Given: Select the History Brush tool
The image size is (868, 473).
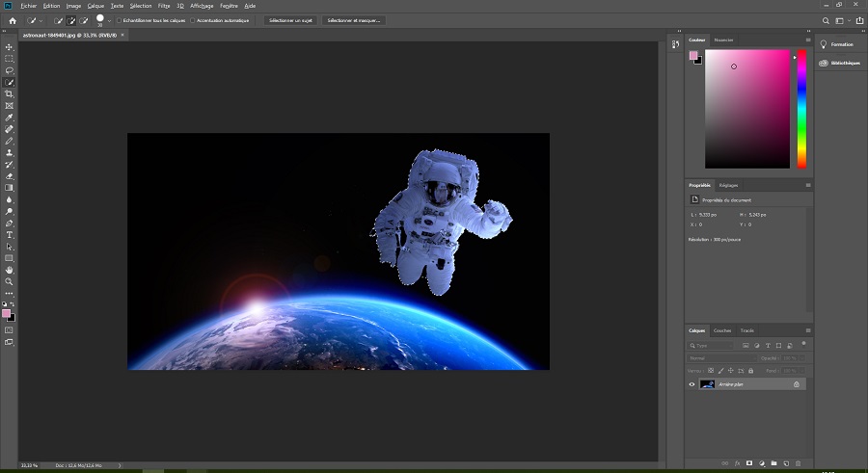Looking at the screenshot, I should pyautogui.click(x=9, y=165).
